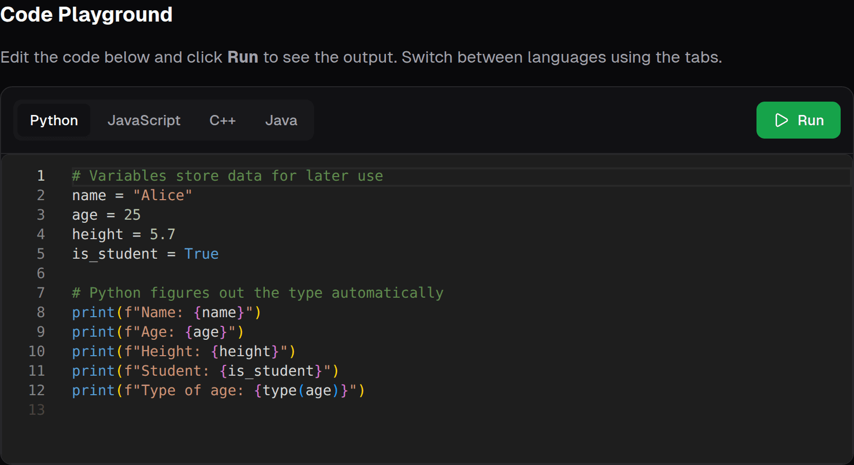Switch to the JavaScript tab
The image size is (854, 465).
tap(144, 120)
